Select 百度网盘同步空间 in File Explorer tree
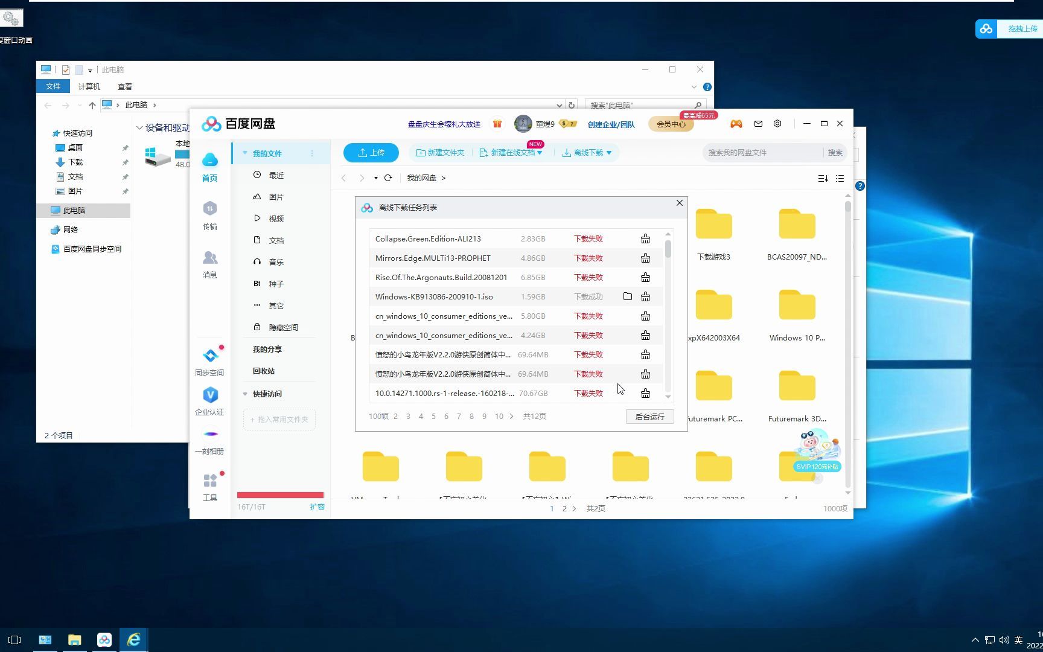 point(87,249)
